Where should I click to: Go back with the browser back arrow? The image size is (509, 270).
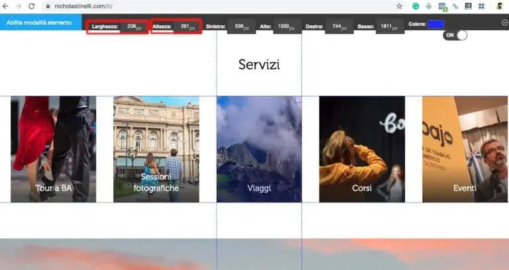(x=5, y=6)
